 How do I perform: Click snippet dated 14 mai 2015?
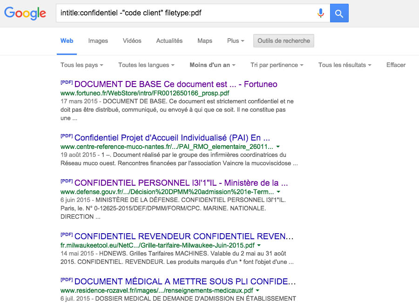click(177, 257)
